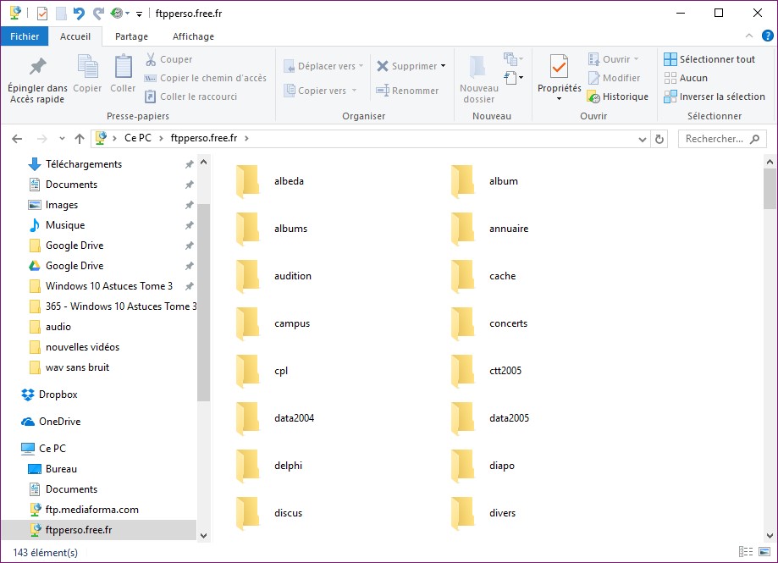Expand the recent locations dropdown arrow
Image resolution: width=778 pixels, height=563 pixels.
pos(62,139)
